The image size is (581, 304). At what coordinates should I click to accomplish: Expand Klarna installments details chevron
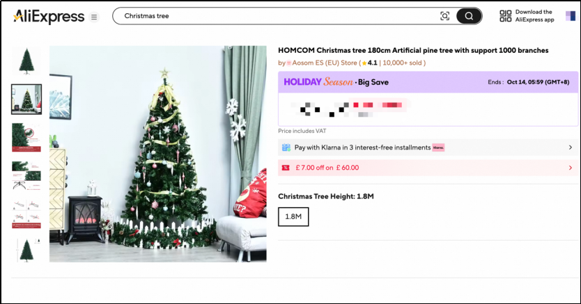pyautogui.click(x=571, y=147)
